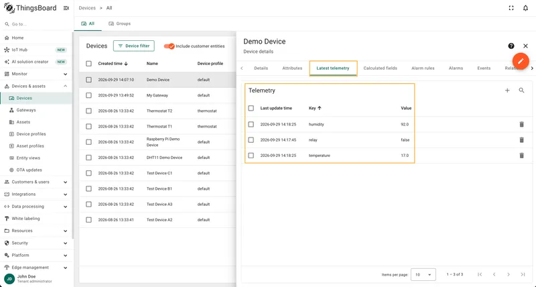Toggle Include customer entities switch

click(170, 46)
